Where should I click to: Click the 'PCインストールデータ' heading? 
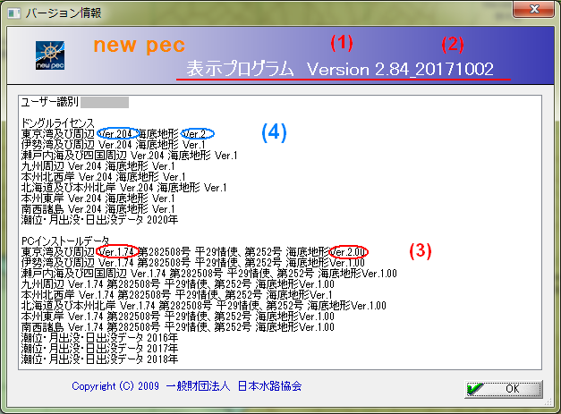[65, 241]
